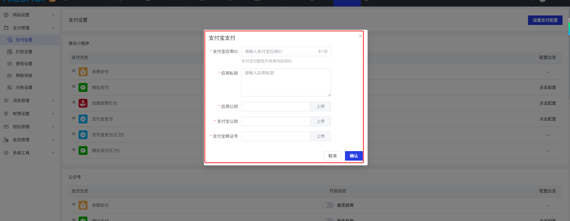Click the 应用公钥 input field
This screenshot has height=221, width=570.
[276, 106]
